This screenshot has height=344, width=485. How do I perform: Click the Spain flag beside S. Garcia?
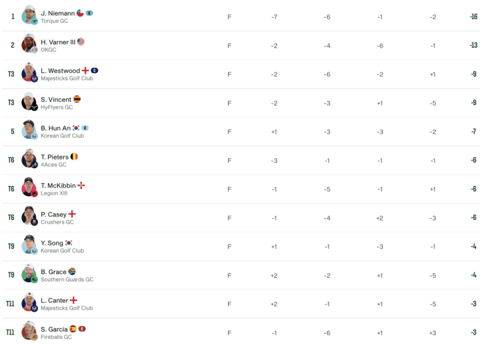[x=73, y=328]
